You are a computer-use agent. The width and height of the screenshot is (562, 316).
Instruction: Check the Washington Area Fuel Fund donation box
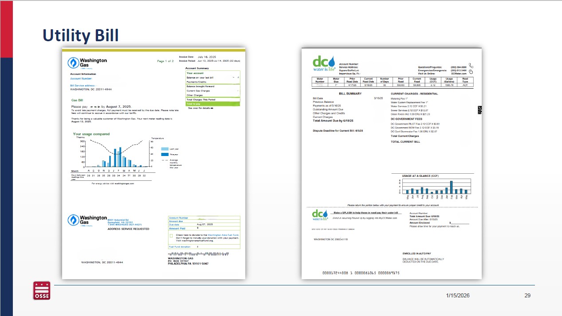coord(171,235)
